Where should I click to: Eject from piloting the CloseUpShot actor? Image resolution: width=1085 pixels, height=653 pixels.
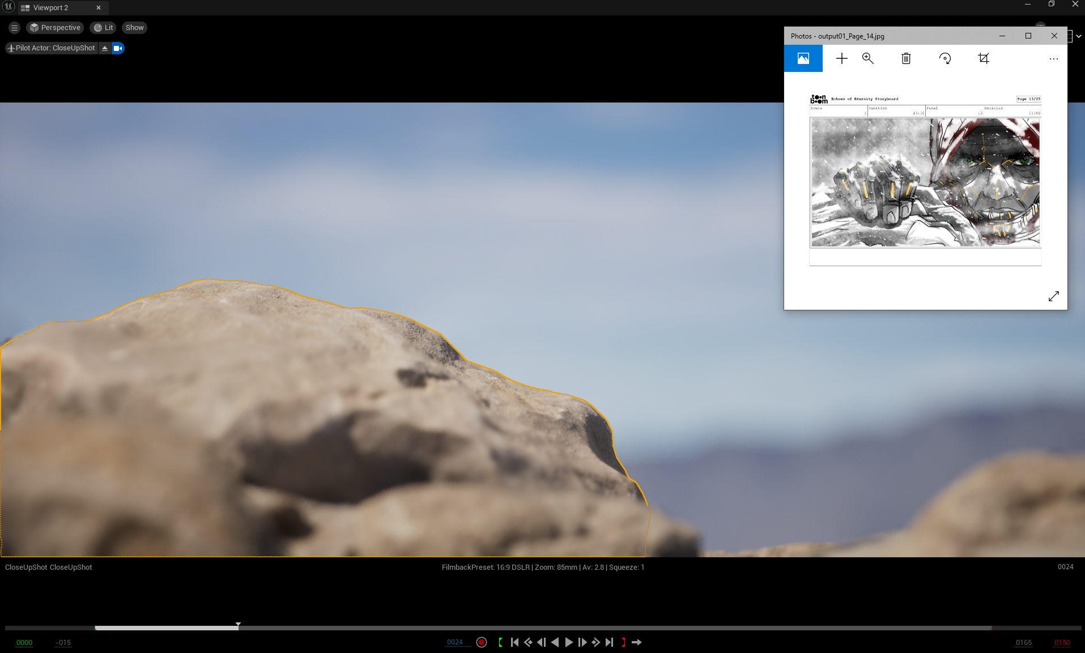[x=105, y=48]
